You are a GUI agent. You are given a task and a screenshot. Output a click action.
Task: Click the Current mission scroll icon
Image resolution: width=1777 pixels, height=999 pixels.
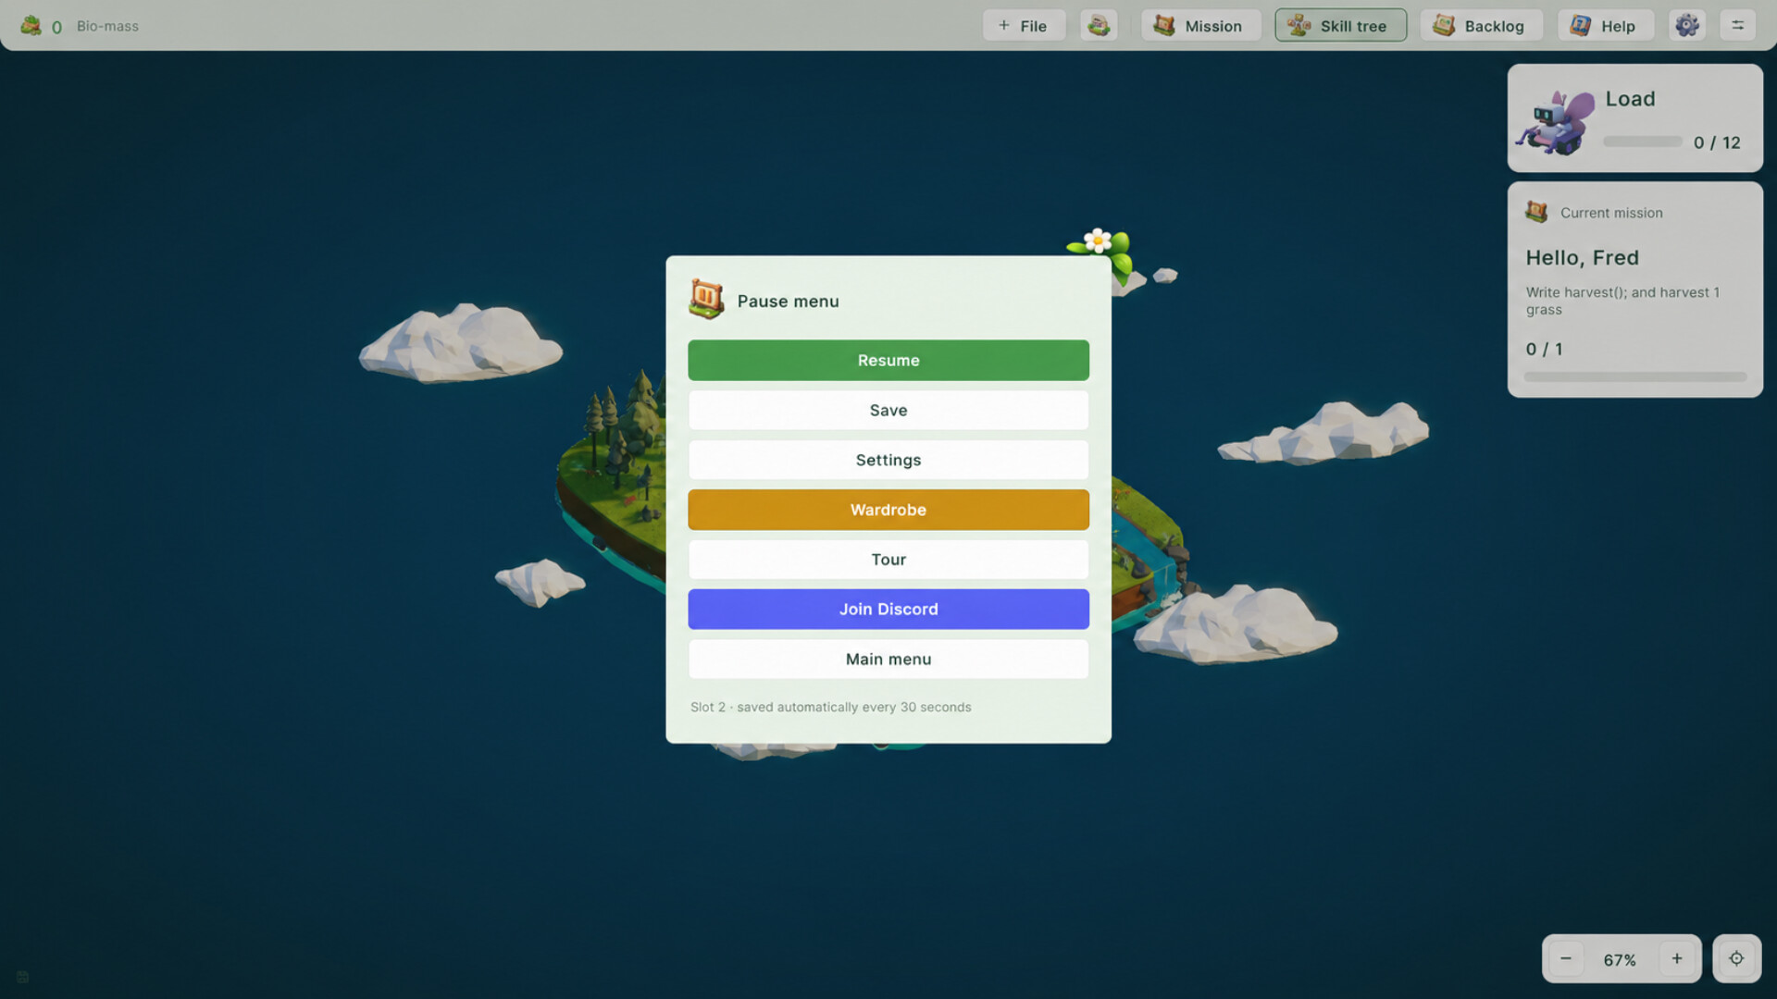[x=1536, y=212]
